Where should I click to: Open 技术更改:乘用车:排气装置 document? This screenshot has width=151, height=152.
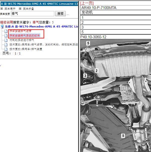(26, 49)
